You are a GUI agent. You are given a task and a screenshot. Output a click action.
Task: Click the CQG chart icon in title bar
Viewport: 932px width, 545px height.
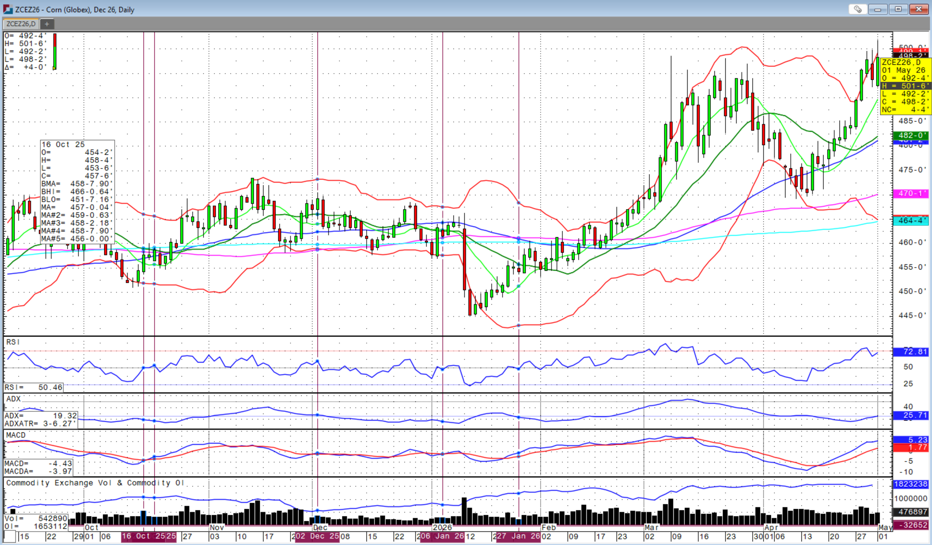pos(8,9)
